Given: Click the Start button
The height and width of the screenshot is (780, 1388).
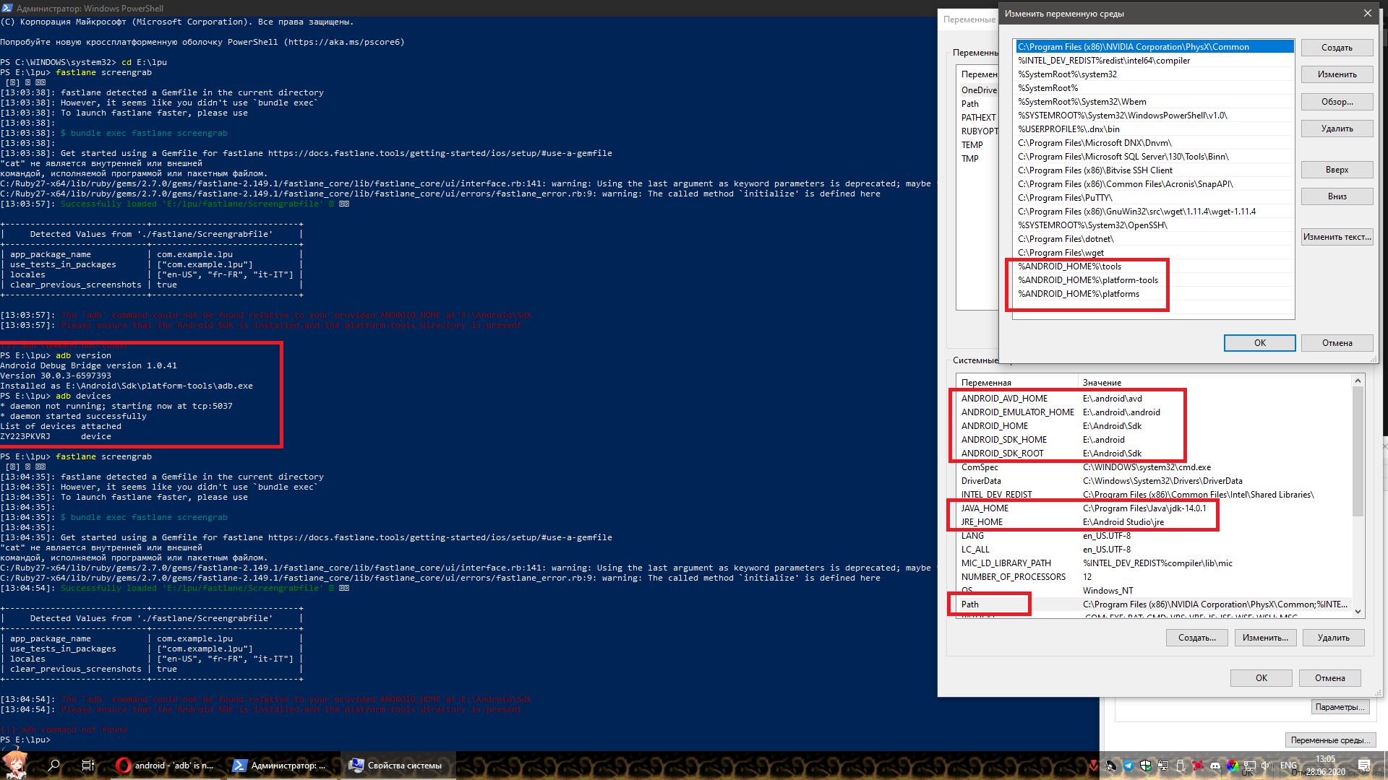Looking at the screenshot, I should click(x=16, y=766).
